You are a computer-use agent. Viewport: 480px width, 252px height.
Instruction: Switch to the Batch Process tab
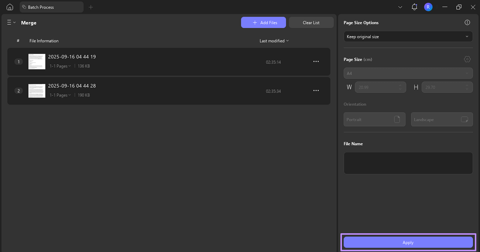(x=52, y=7)
